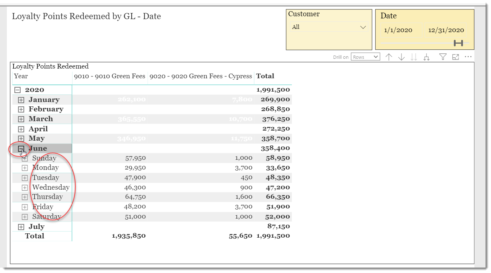Select Thursday Green Fees value 64,750
Image resolution: width=491 pixels, height=273 pixels.
[x=136, y=197]
